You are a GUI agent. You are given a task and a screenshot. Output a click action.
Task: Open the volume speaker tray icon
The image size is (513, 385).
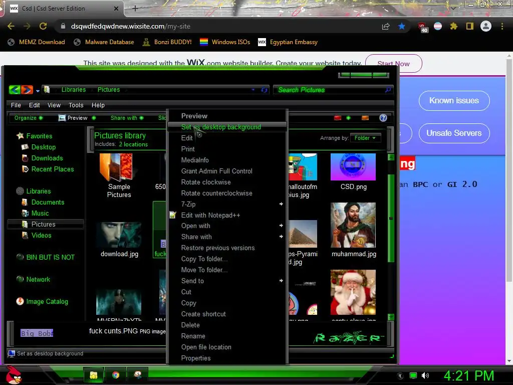(x=425, y=375)
